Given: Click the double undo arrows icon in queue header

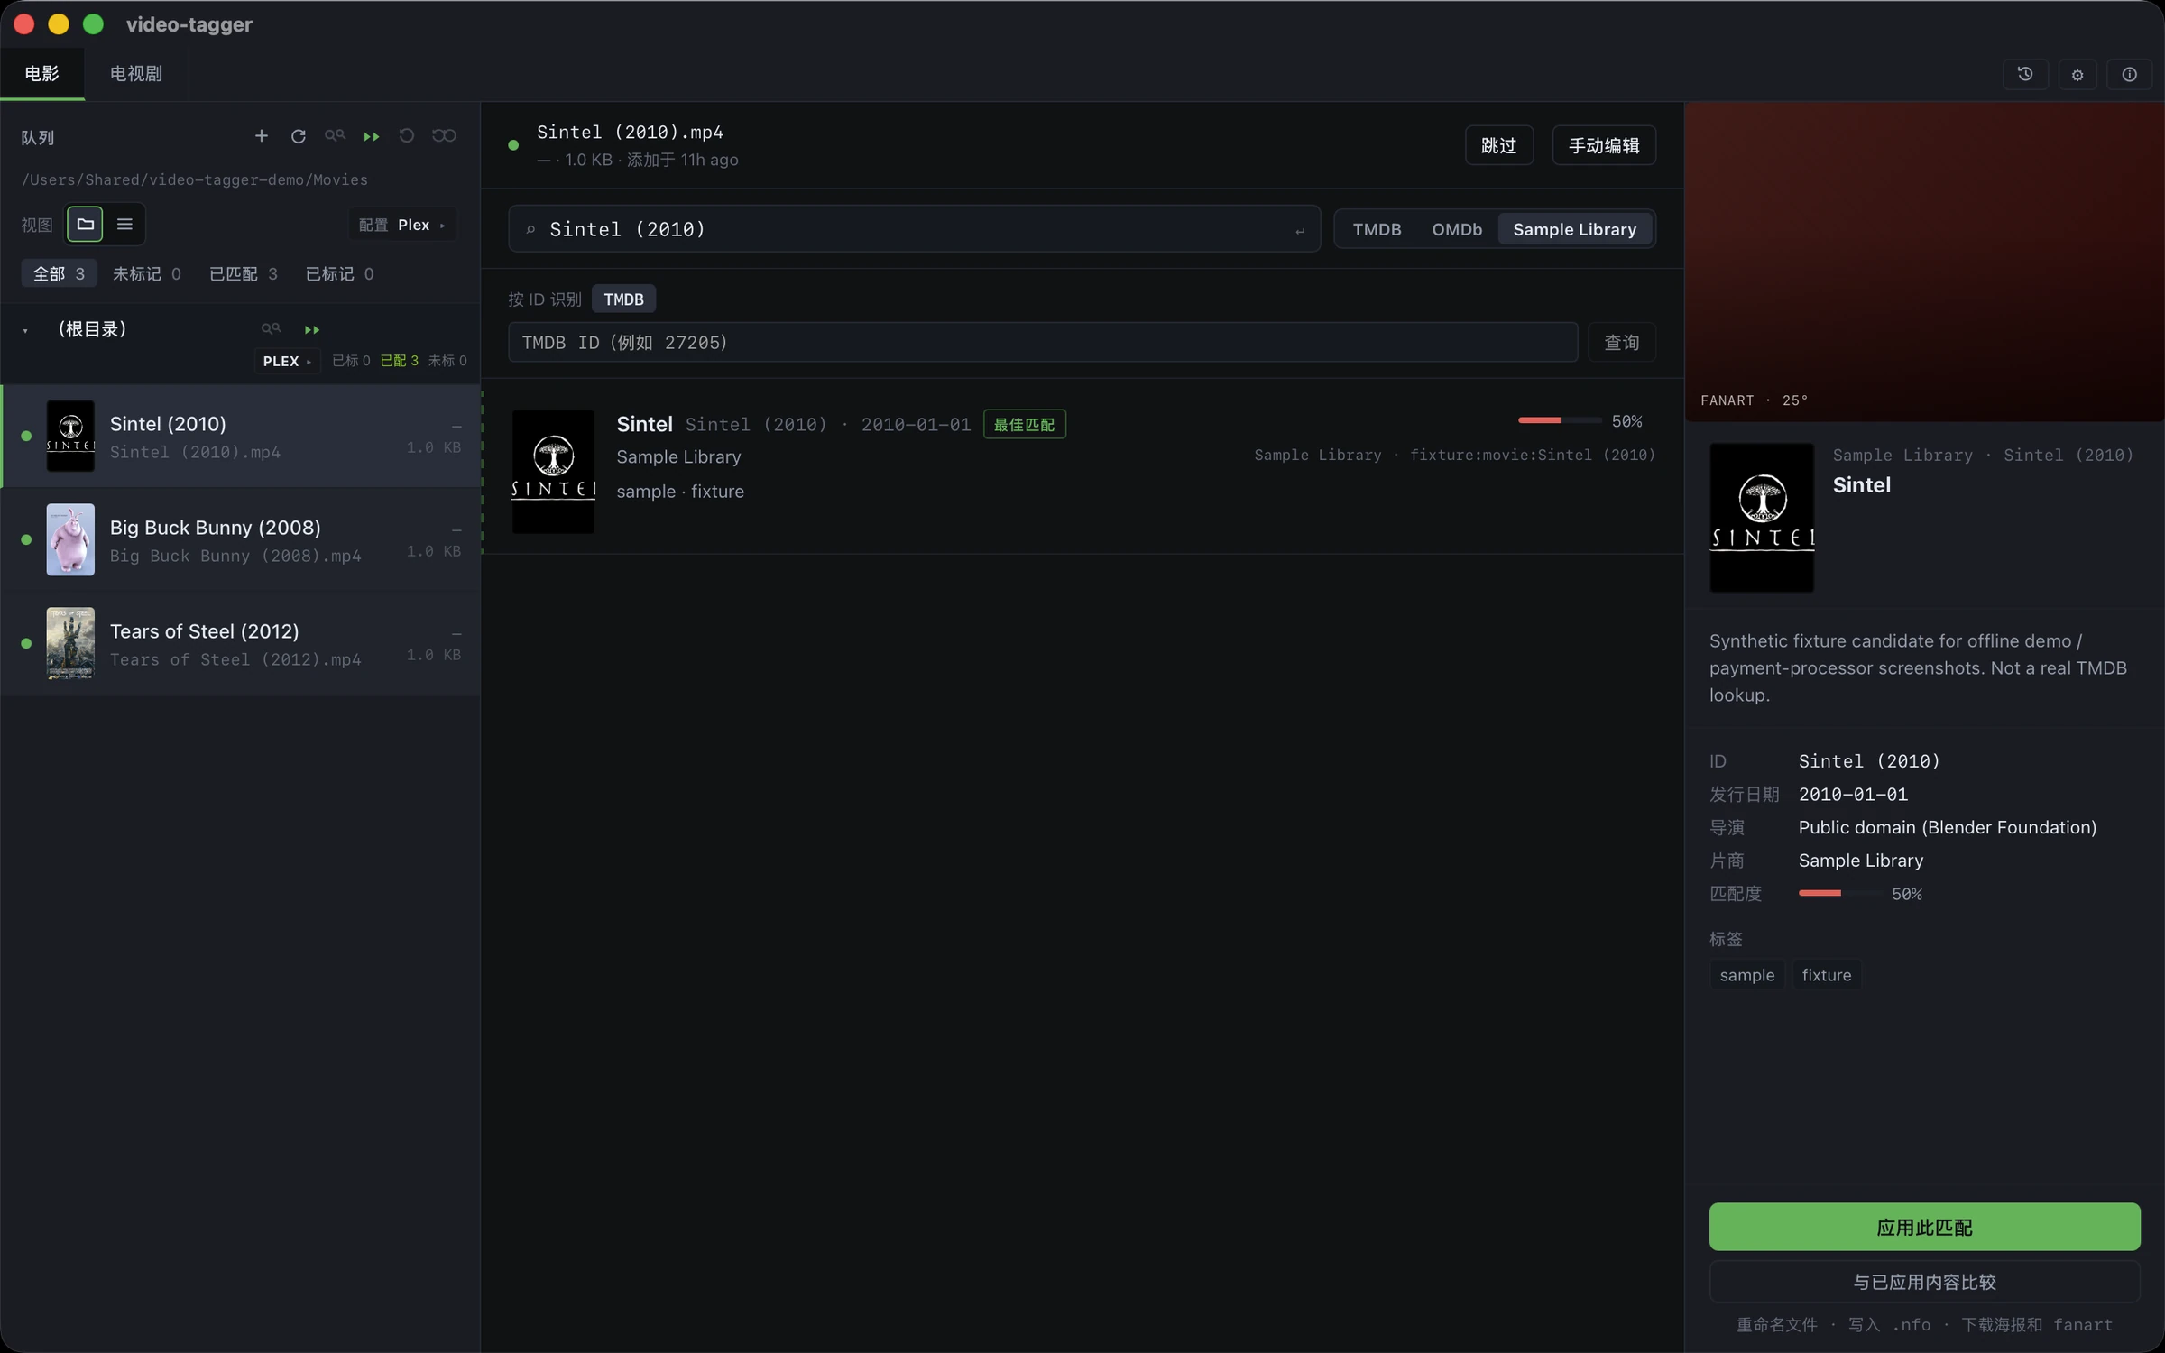Looking at the screenshot, I should pos(444,135).
